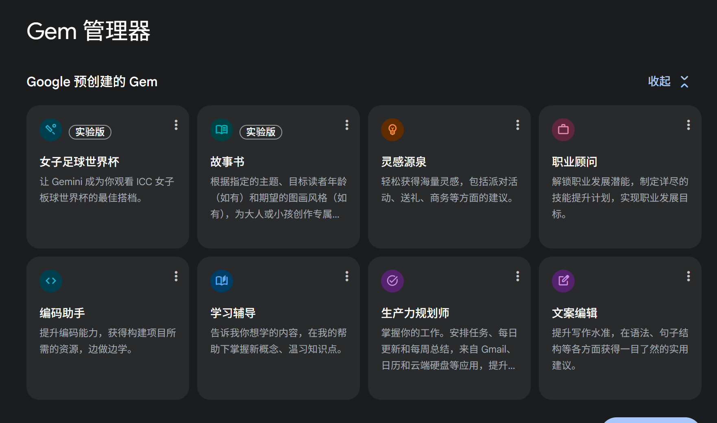This screenshot has height=423, width=717.
Task: Click description starting 掌握你的工作
Action: 449,349
